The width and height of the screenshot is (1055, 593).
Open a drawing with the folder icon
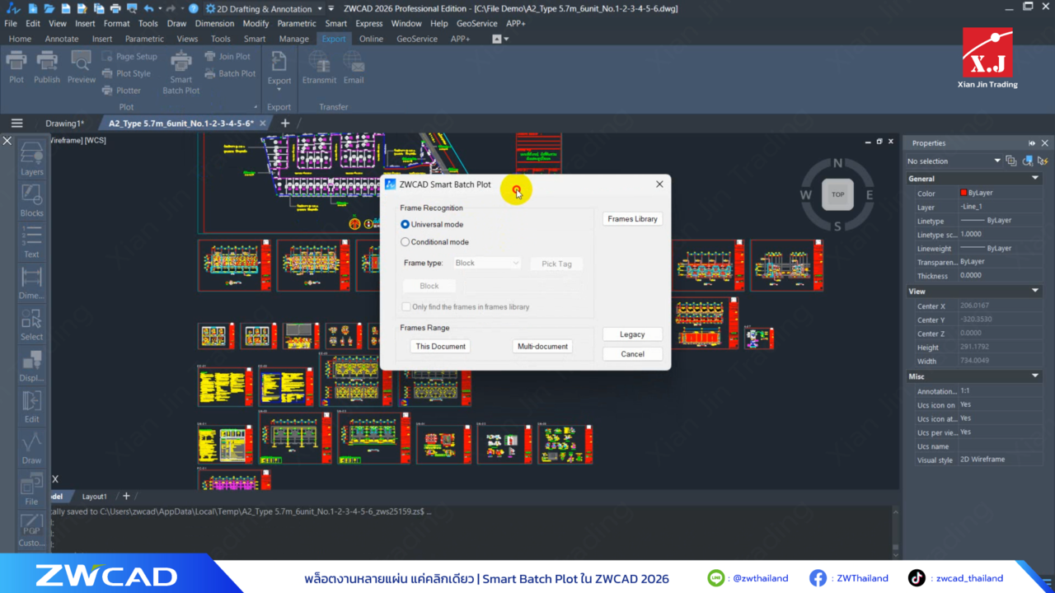coord(49,8)
